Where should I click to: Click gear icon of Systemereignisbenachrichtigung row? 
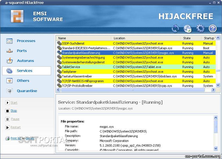(x=59, y=57)
